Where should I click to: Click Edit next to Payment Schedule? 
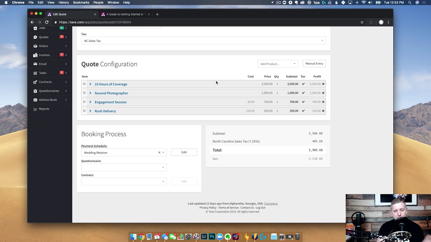tap(184, 152)
